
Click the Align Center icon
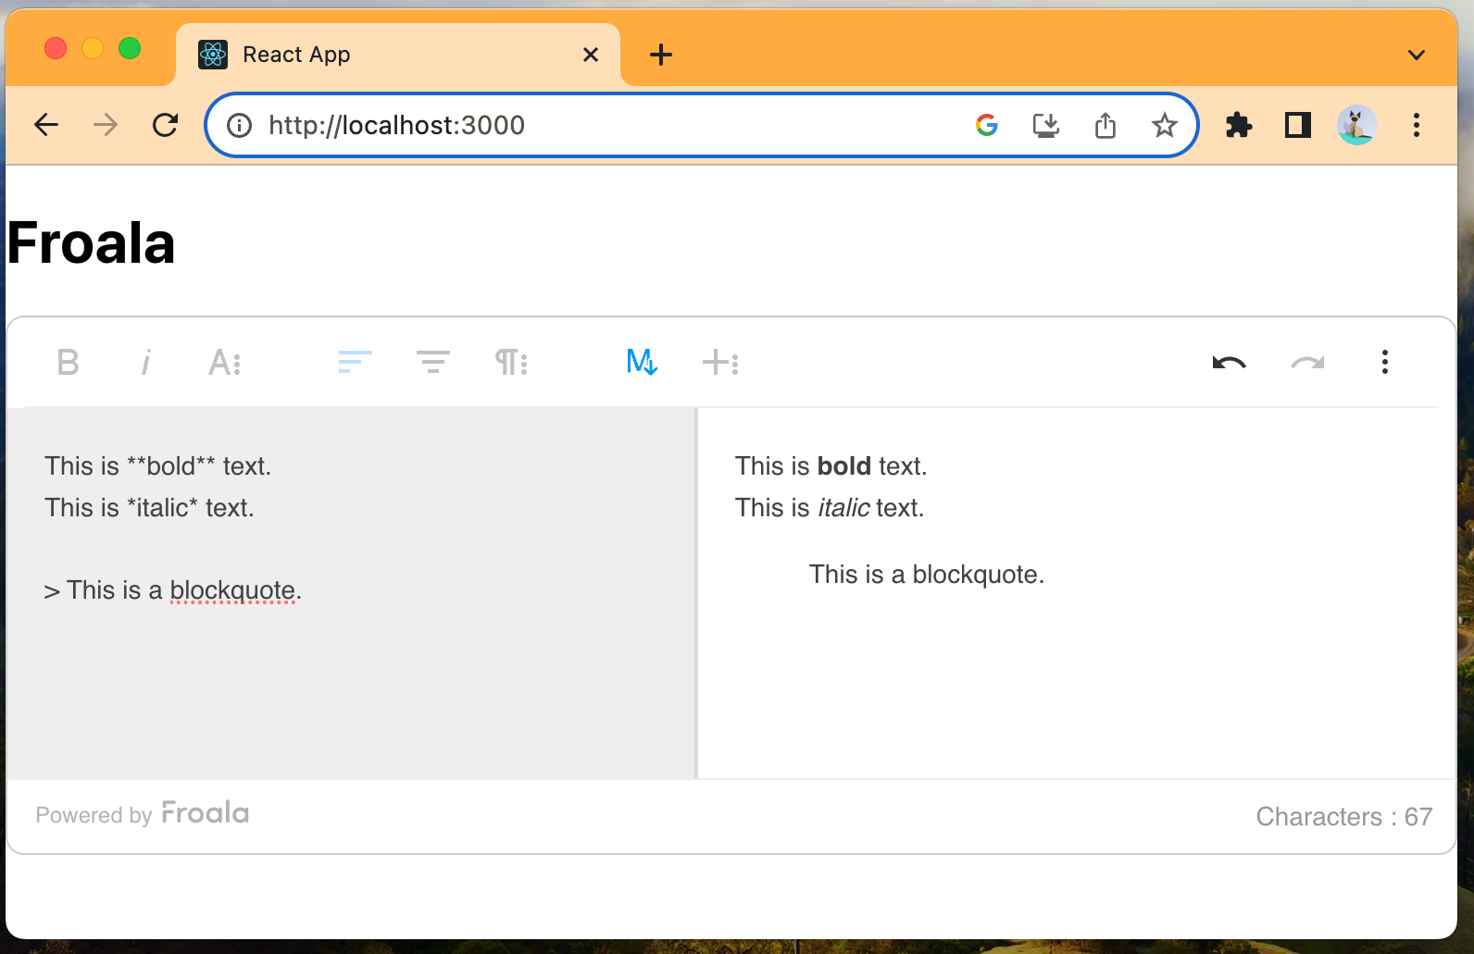432,362
